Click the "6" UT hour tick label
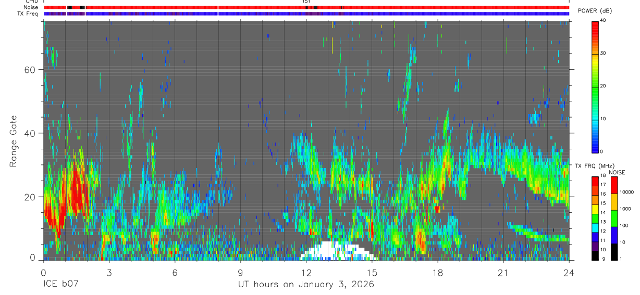The width and height of the screenshot is (640, 295). [175, 272]
